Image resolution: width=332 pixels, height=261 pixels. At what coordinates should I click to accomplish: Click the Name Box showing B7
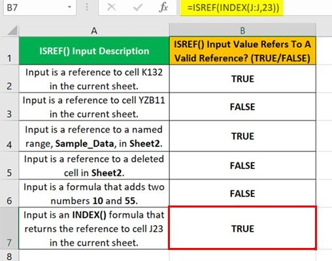39,8
